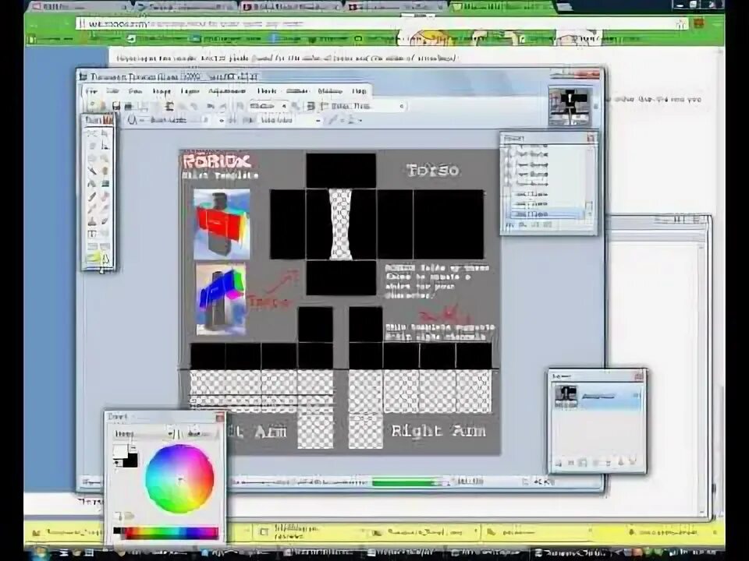Close the Layers window
Image resolution: width=749 pixels, height=561 pixels.
point(639,376)
